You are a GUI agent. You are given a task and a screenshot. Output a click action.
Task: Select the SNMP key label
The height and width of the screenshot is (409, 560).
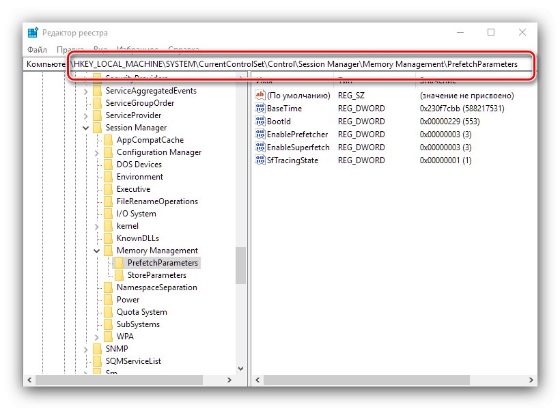117,349
